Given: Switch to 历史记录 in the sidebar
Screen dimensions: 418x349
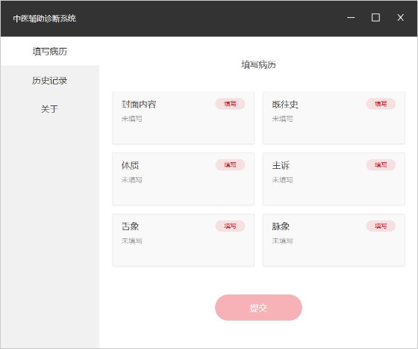Looking at the screenshot, I should (x=49, y=80).
